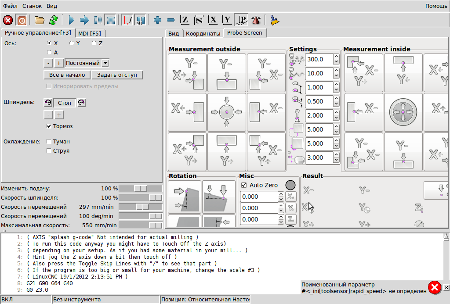This screenshot has height=304, width=450.
Task: Set X zero with Misc X button
Action: pos(291,197)
